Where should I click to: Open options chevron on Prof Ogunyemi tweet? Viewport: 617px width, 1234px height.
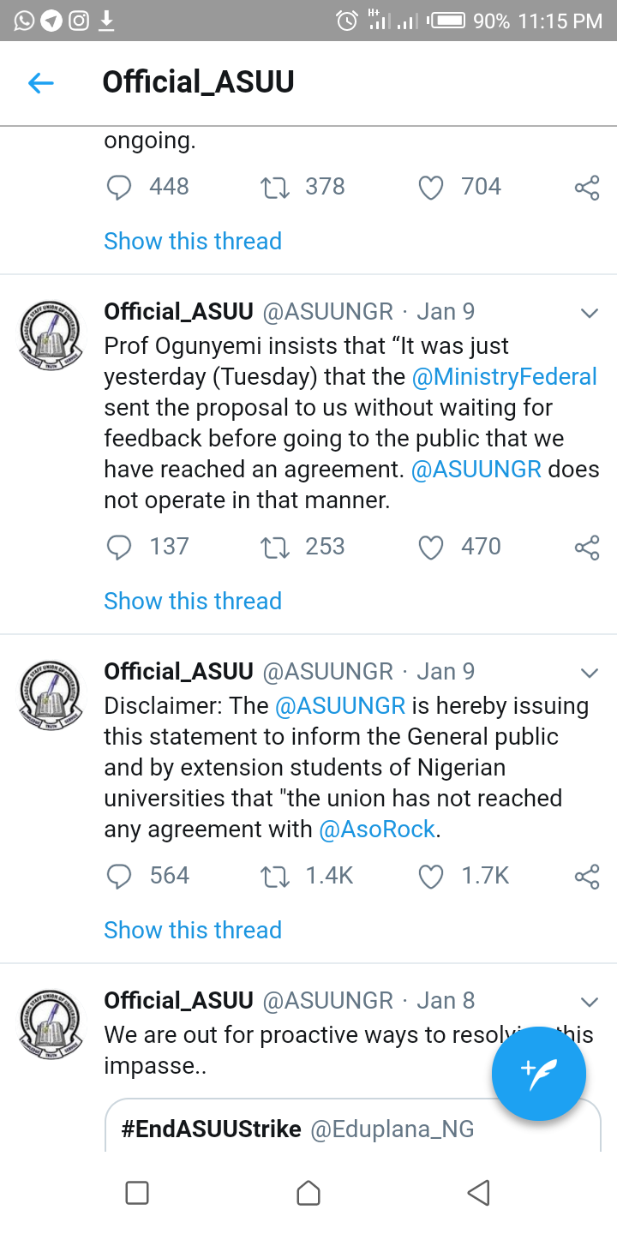point(589,313)
